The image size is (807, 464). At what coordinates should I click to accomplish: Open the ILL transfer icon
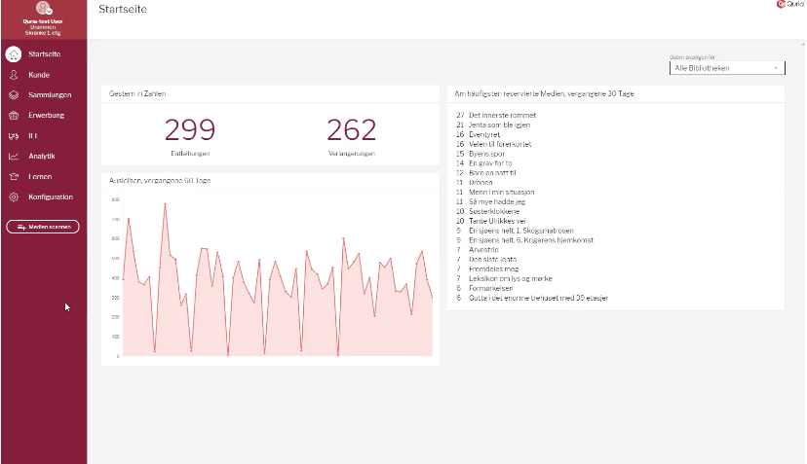pyautogui.click(x=14, y=136)
